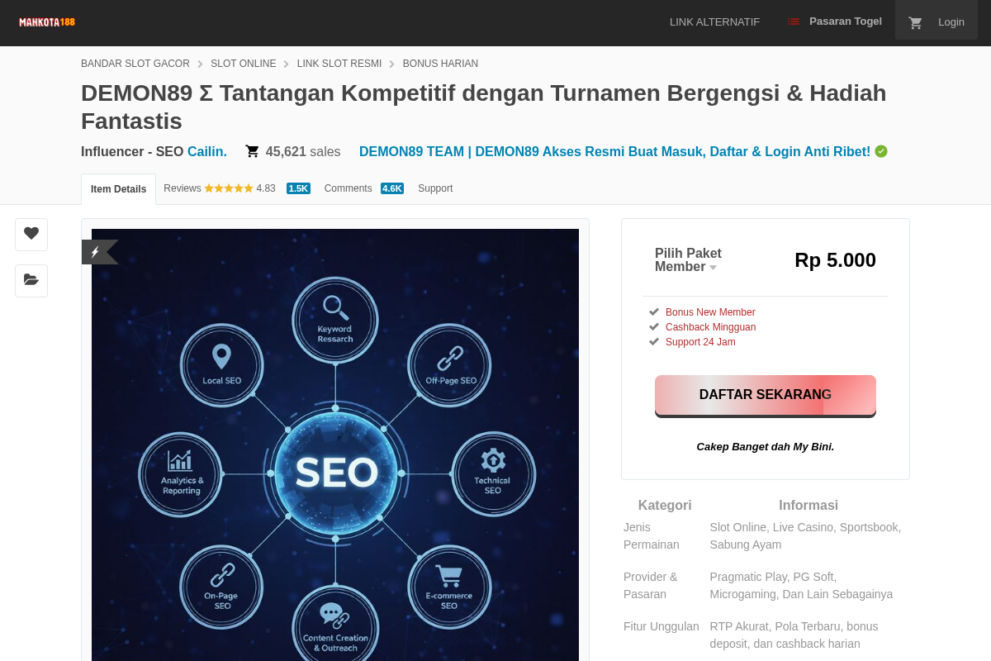Open the Cailin profile link

206,151
